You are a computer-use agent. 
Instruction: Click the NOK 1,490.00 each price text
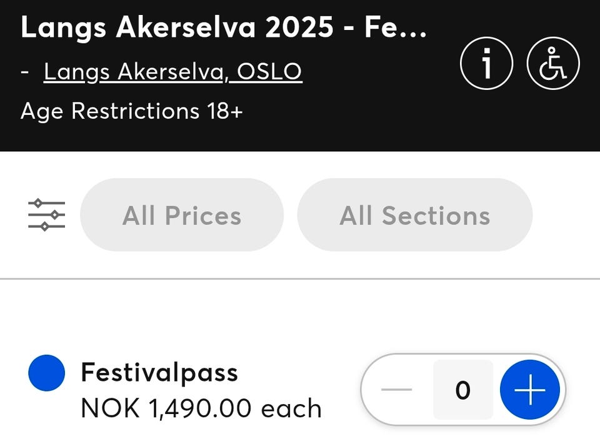click(201, 409)
